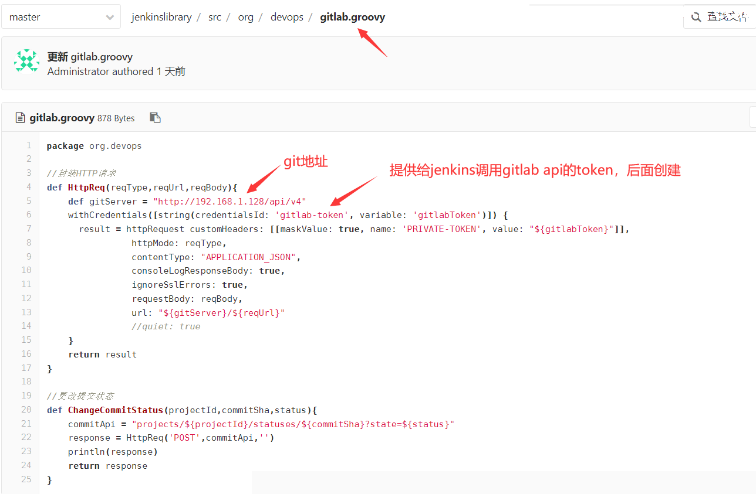This screenshot has height=494, width=756.
Task: Click the '//更改提交状态' comment
Action: click(x=82, y=396)
